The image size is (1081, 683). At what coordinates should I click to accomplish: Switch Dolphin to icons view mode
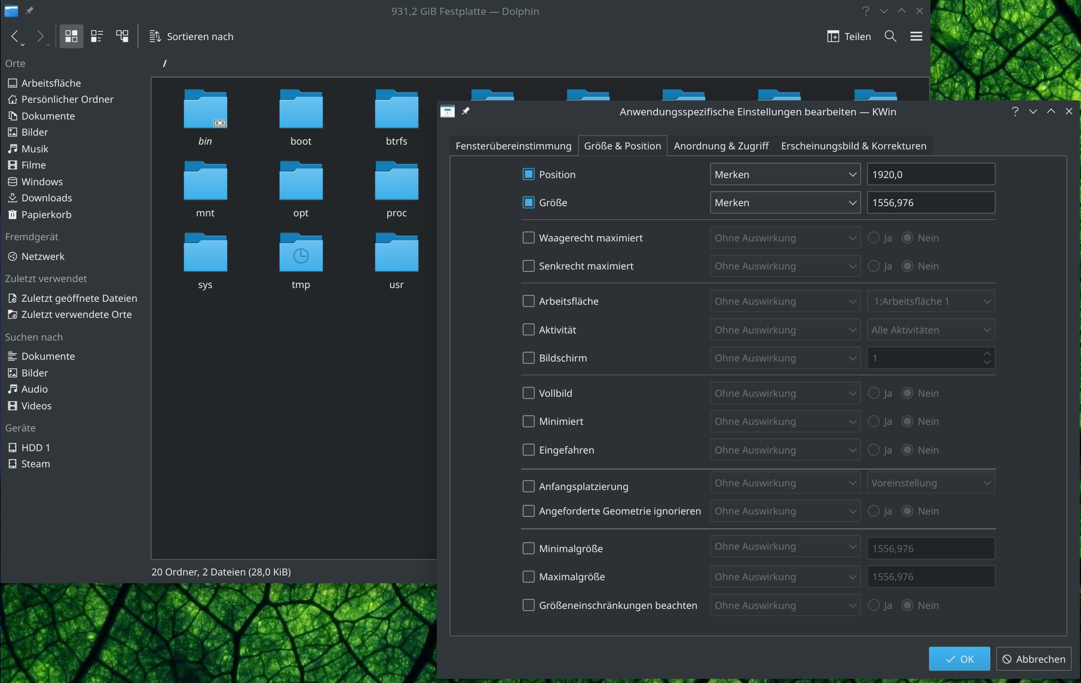coord(71,36)
